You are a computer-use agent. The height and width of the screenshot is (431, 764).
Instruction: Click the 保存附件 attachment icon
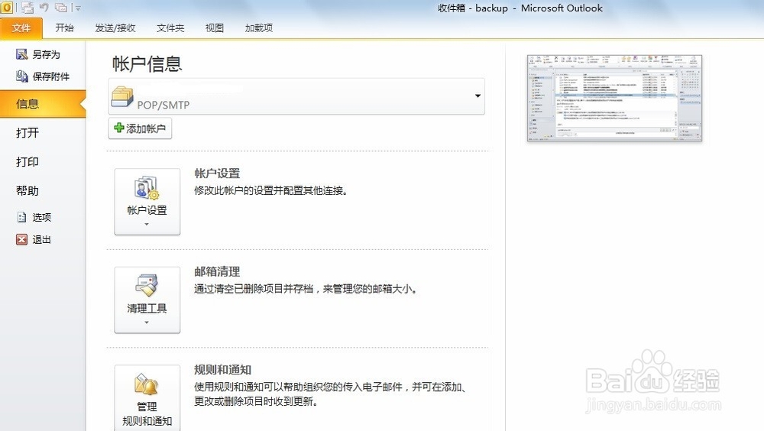22,76
